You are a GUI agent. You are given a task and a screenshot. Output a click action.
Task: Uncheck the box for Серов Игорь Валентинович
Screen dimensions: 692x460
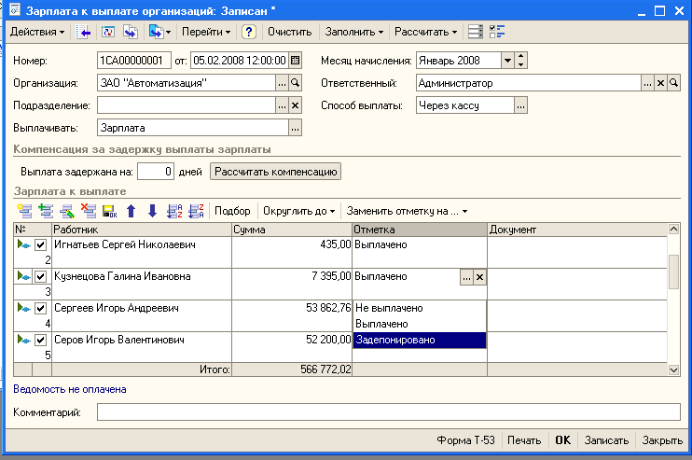point(41,340)
